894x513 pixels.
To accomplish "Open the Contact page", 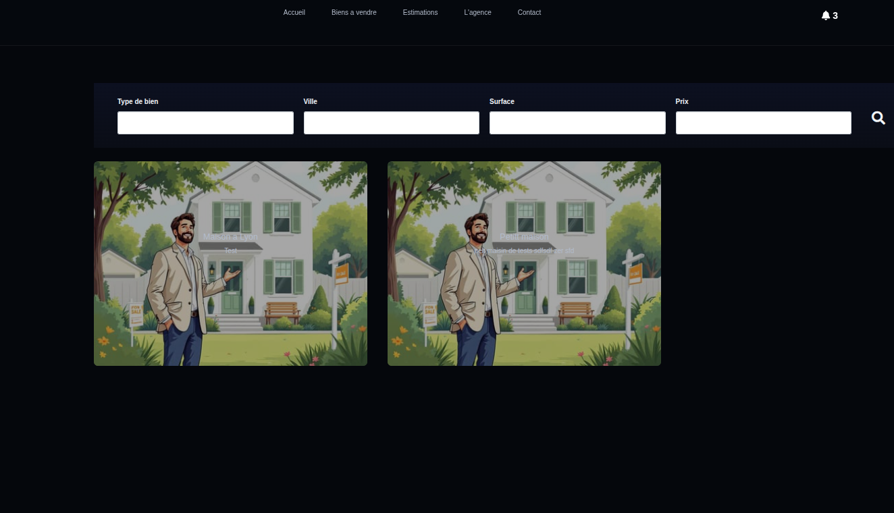I will click(x=529, y=12).
